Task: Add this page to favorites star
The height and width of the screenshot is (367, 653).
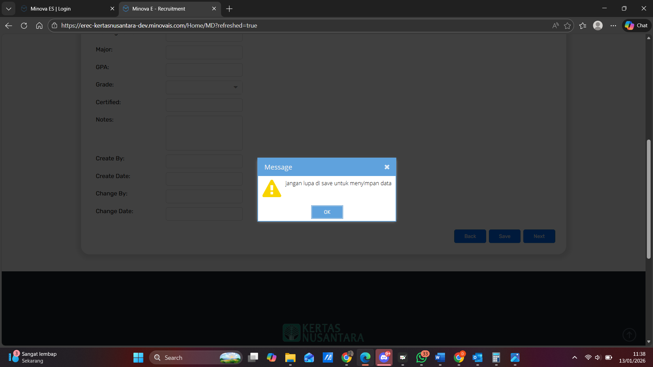Action: coord(567,26)
